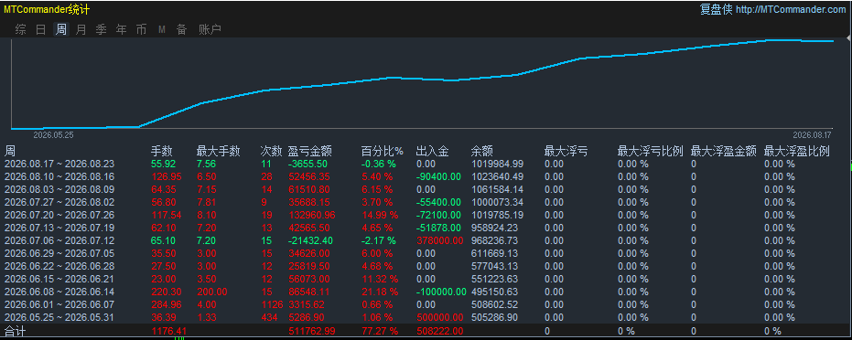Image resolution: width=852 pixels, height=340 pixels.
Task: Click the total profit 511762.99
Action: pyautogui.click(x=312, y=331)
